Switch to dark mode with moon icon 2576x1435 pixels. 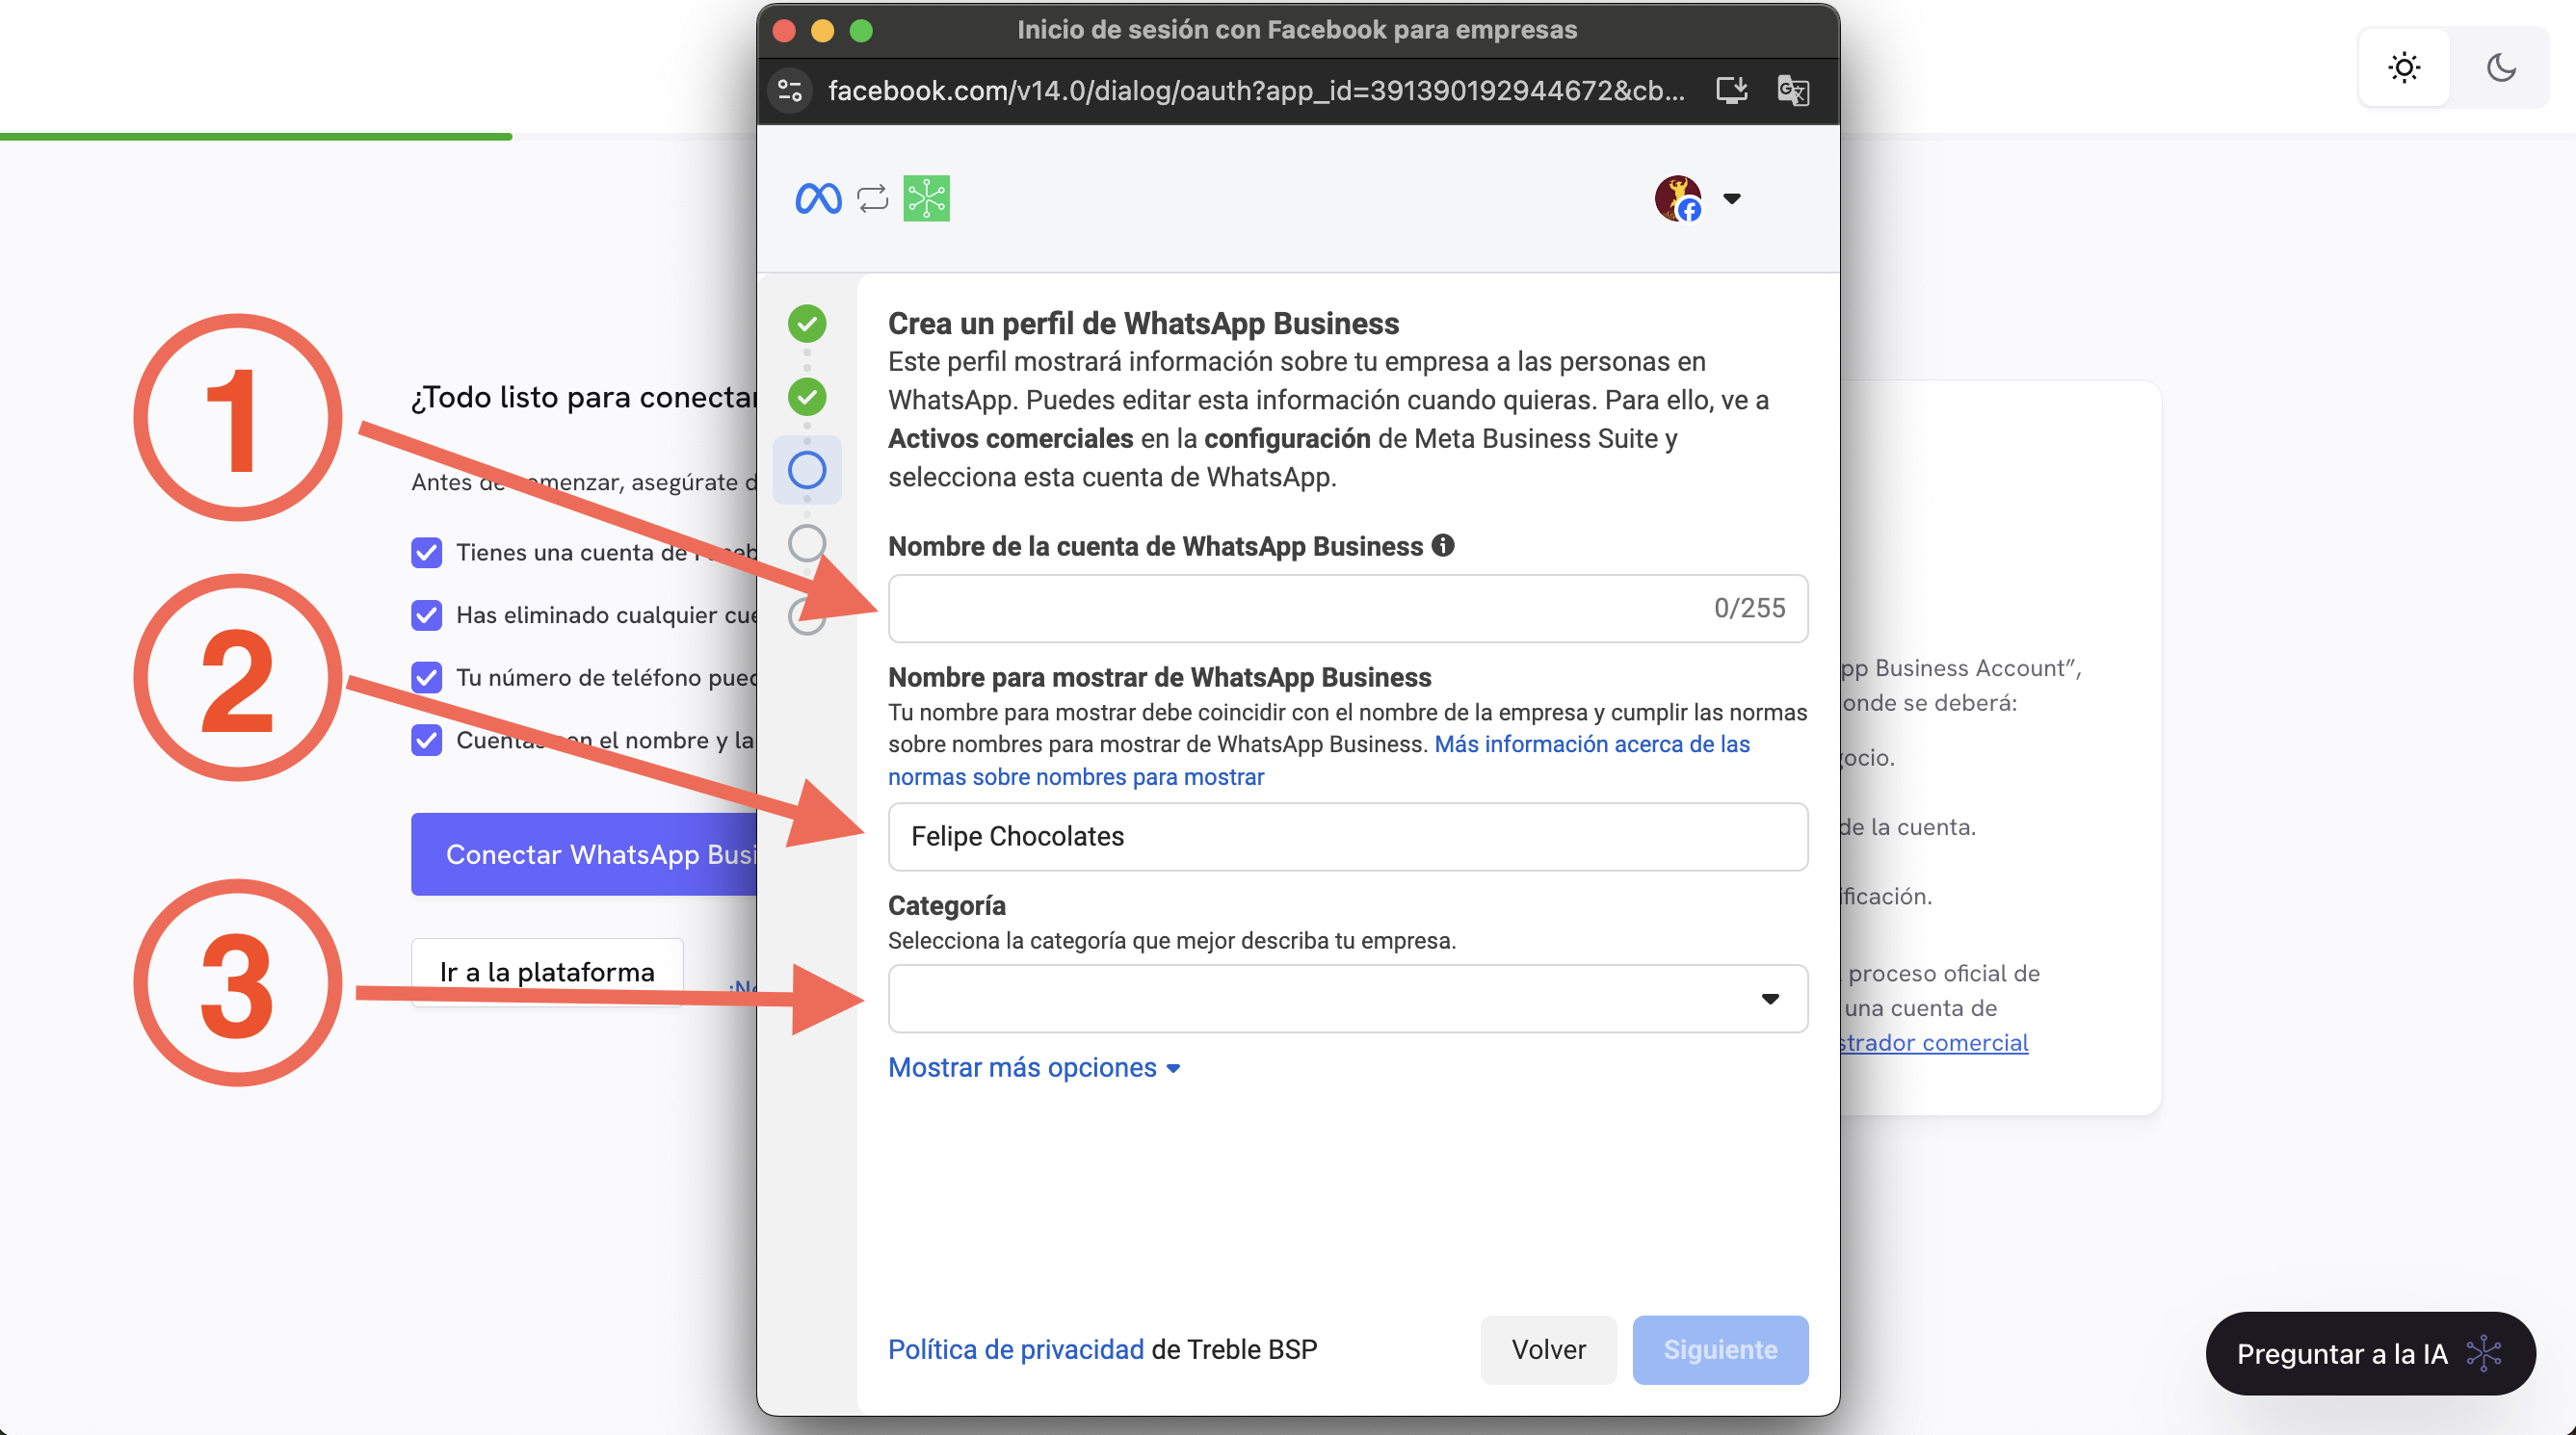point(2501,67)
